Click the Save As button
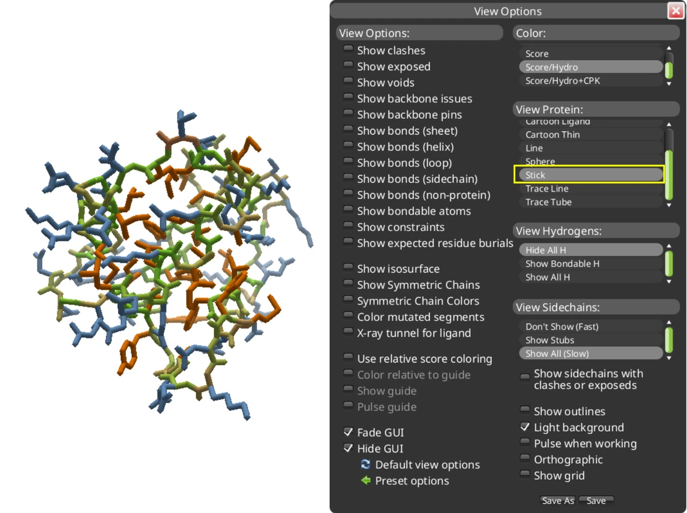Image resolution: width=687 pixels, height=513 pixels. 557,500
